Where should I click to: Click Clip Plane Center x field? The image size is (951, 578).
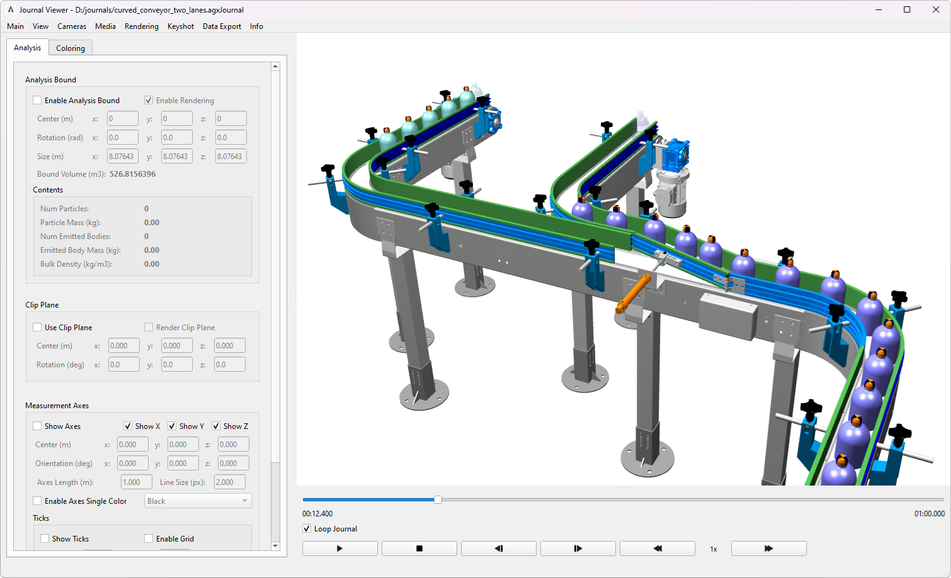(123, 345)
